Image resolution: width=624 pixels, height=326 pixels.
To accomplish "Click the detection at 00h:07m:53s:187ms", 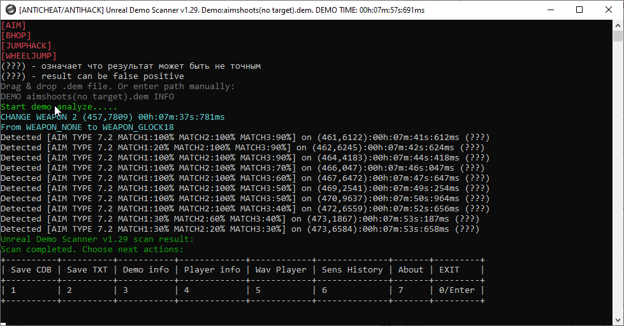I will pyautogui.click(x=240, y=219).
